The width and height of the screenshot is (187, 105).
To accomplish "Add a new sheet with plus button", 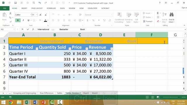I will [104, 93].
